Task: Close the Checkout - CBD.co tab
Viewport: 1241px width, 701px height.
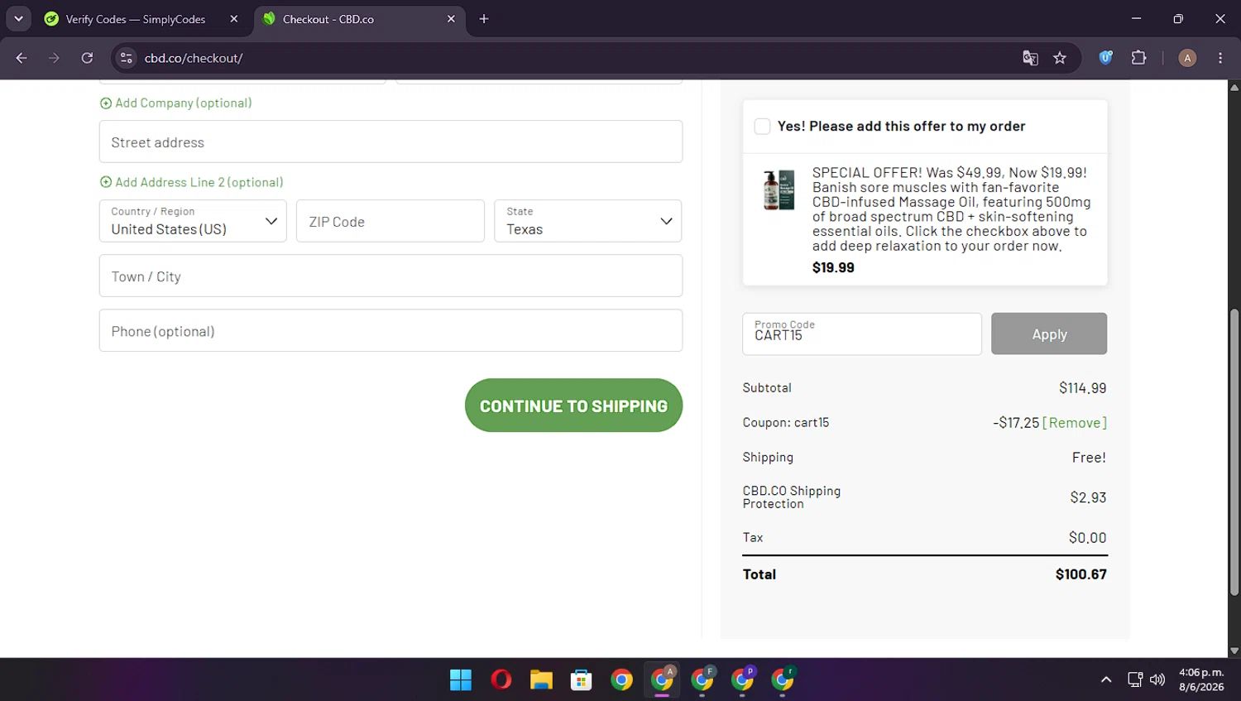Action: point(451,19)
